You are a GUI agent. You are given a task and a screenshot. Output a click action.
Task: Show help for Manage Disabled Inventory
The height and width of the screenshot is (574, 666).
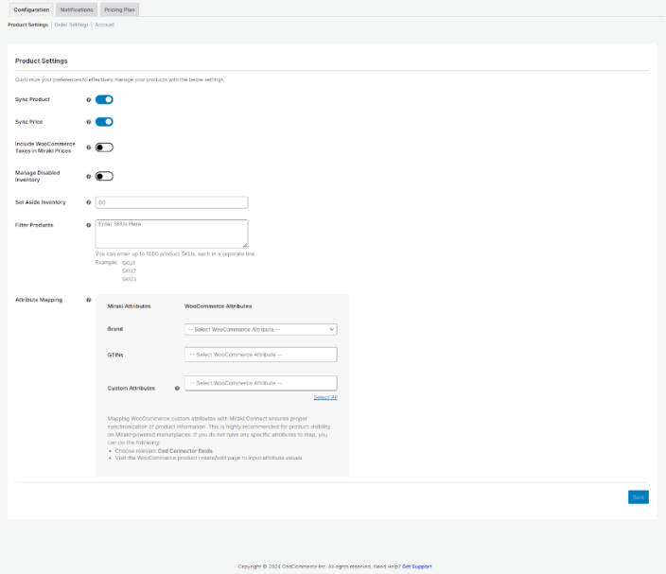[x=89, y=176]
